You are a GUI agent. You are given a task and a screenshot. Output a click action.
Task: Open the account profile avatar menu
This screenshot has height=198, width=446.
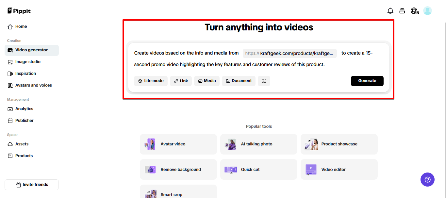(427, 10)
